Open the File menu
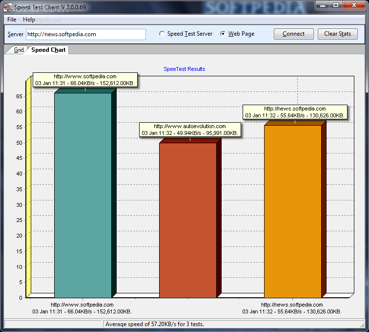Screen dimensions: 369x332 coord(12,20)
